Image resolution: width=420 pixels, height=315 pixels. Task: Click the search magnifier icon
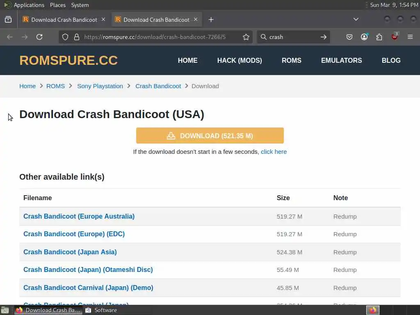click(x=264, y=37)
